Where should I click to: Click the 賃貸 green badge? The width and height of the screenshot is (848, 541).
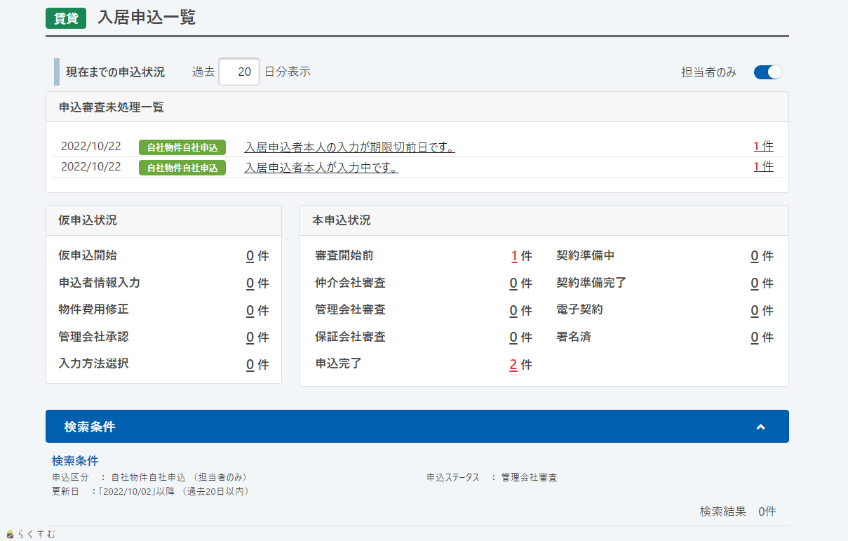point(66,18)
